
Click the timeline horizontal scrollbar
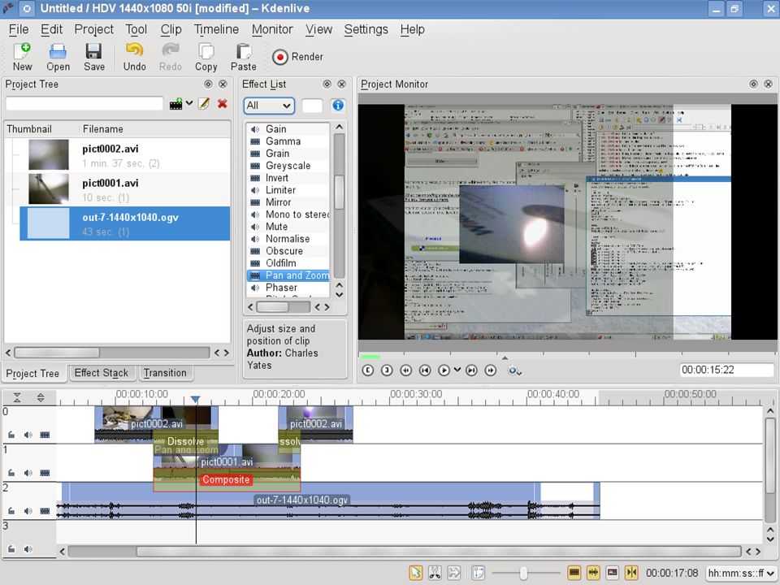439,551
